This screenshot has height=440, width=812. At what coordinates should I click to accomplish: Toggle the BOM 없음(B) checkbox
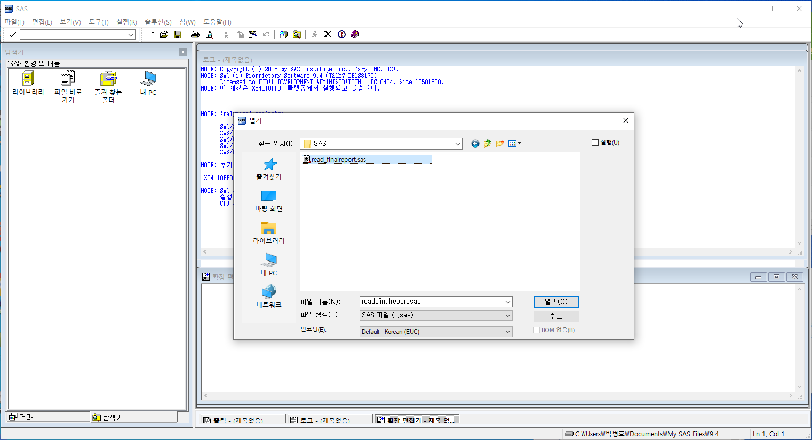537,330
